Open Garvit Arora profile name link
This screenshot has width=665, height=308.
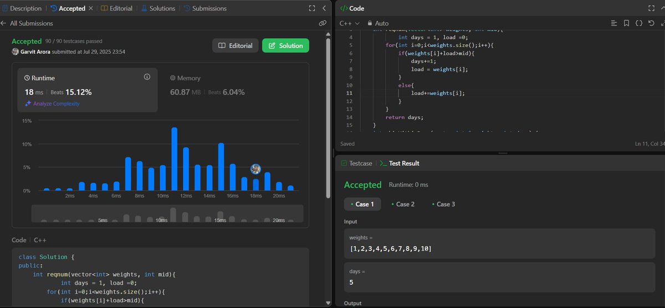(x=37, y=51)
